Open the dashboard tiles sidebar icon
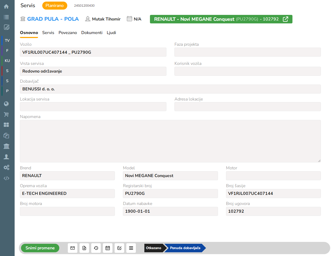Image resolution: width=331 pixels, height=256 pixels. click(6, 125)
